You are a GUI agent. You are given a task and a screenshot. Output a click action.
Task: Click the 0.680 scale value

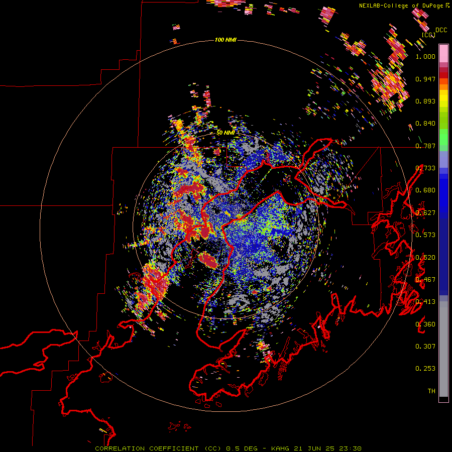pyautogui.click(x=425, y=190)
